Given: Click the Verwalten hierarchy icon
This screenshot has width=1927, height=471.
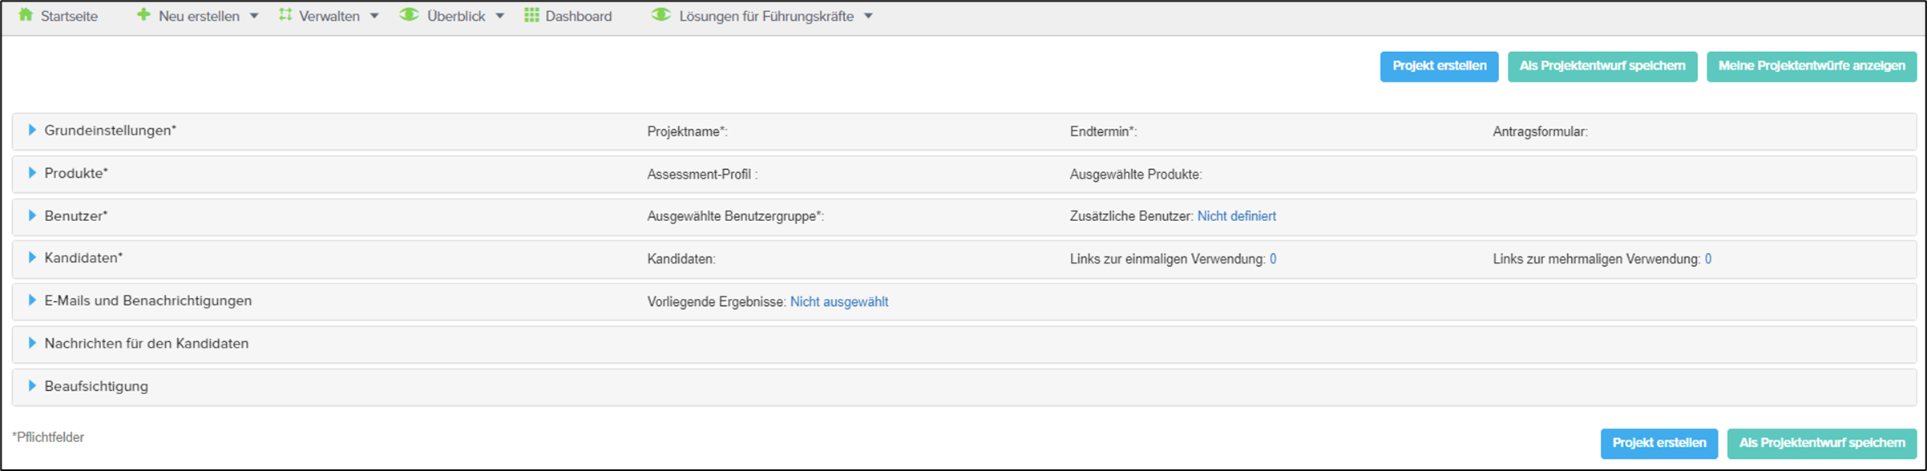Looking at the screenshot, I should pyautogui.click(x=285, y=15).
